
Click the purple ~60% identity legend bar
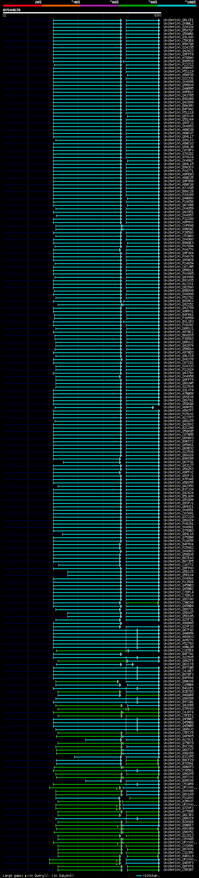click(99, 6)
